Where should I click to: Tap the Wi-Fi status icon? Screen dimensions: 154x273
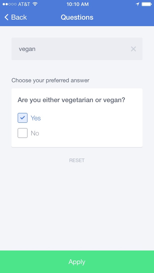35,4
